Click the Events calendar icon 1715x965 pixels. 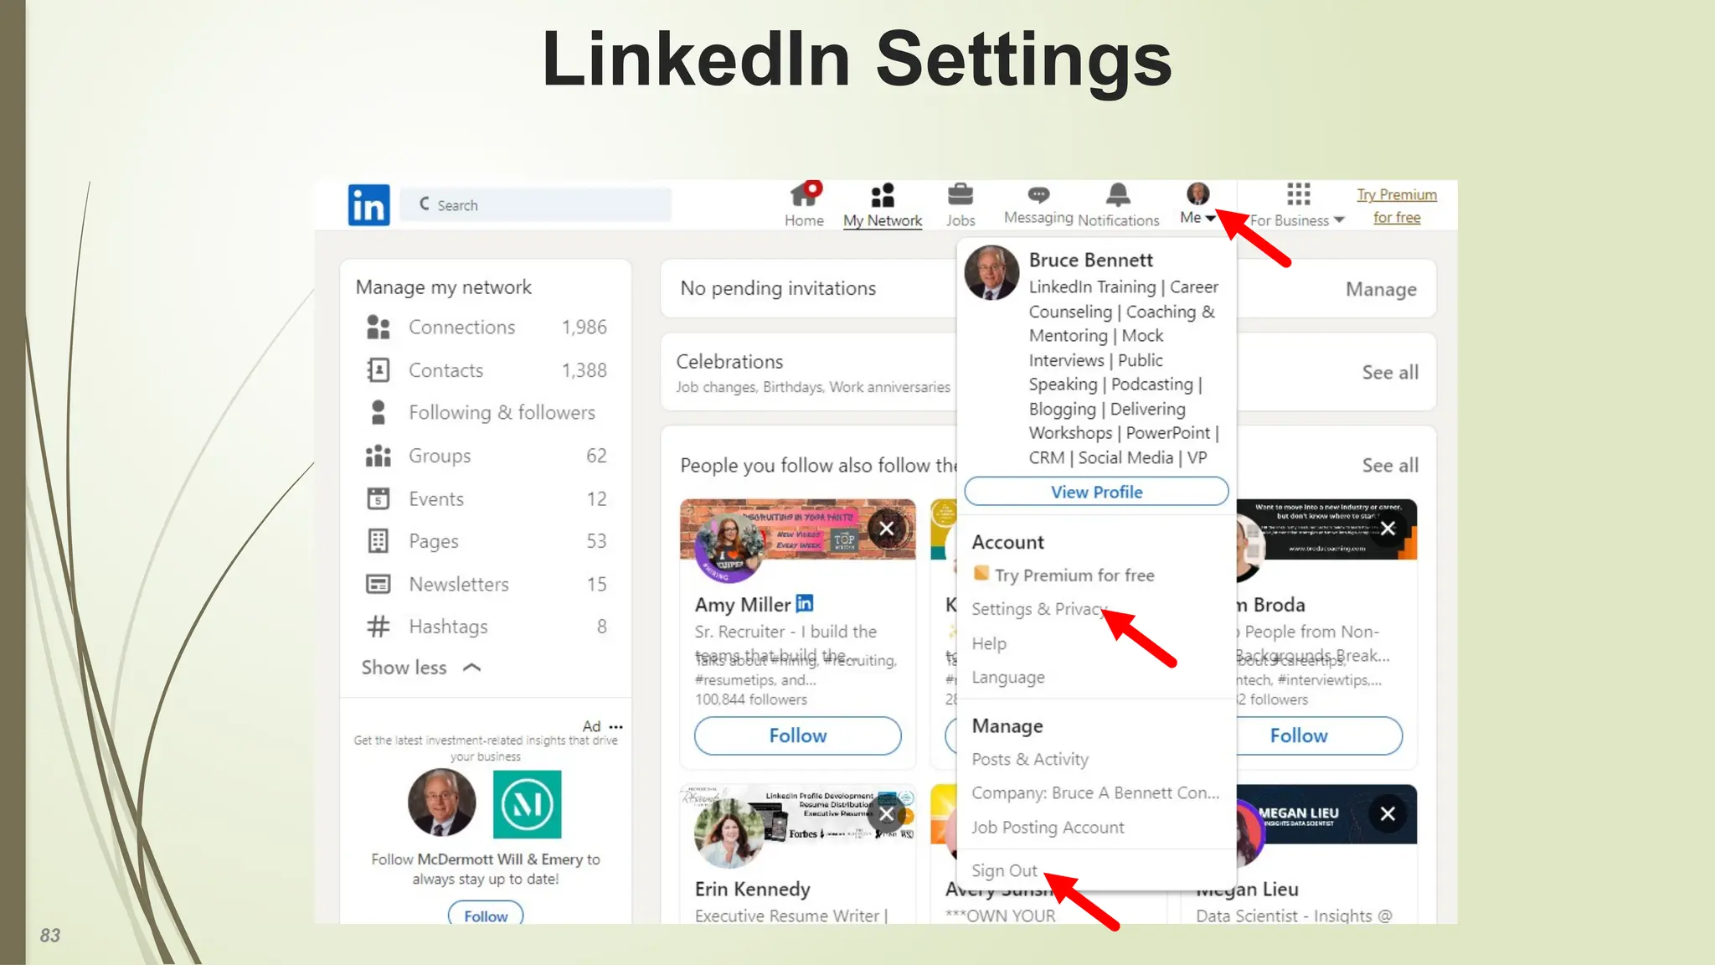[379, 498]
